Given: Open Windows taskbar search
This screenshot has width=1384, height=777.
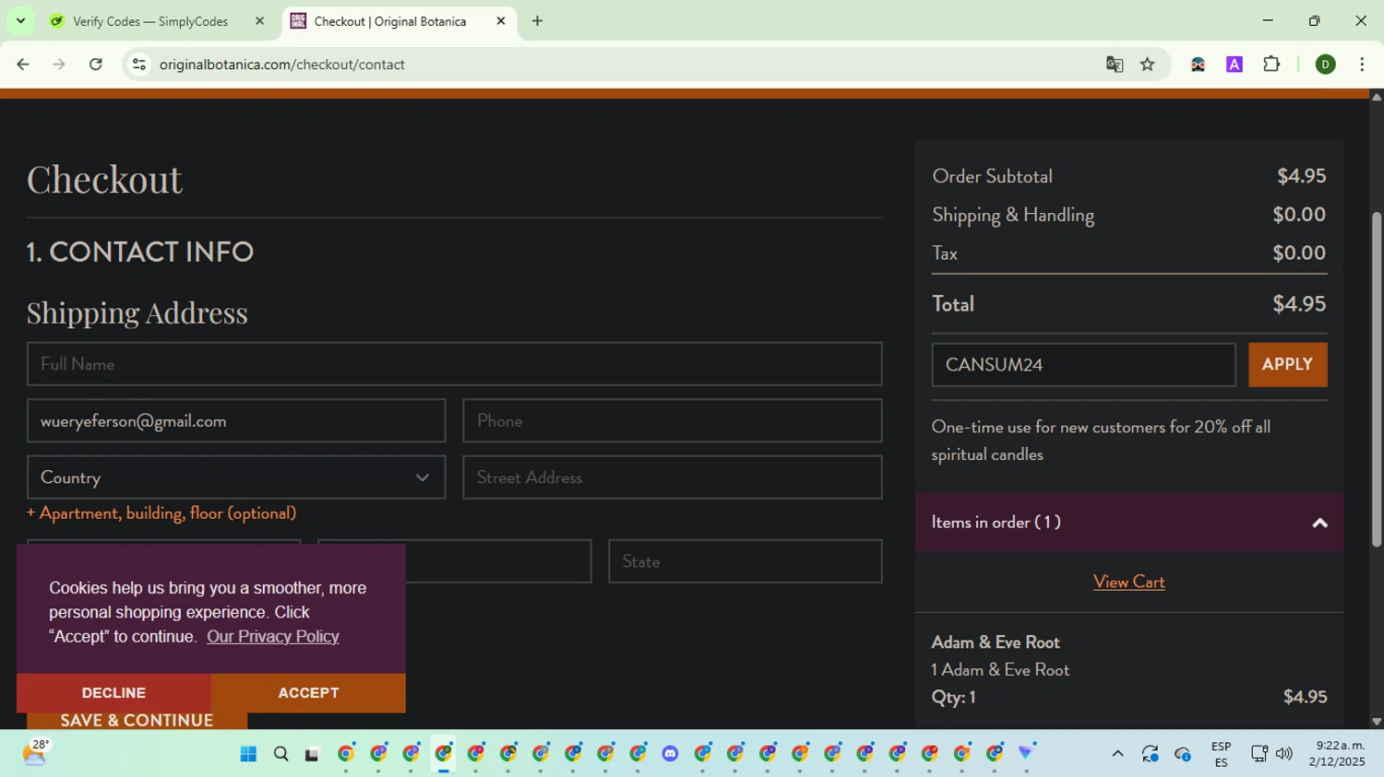Looking at the screenshot, I should click(281, 754).
